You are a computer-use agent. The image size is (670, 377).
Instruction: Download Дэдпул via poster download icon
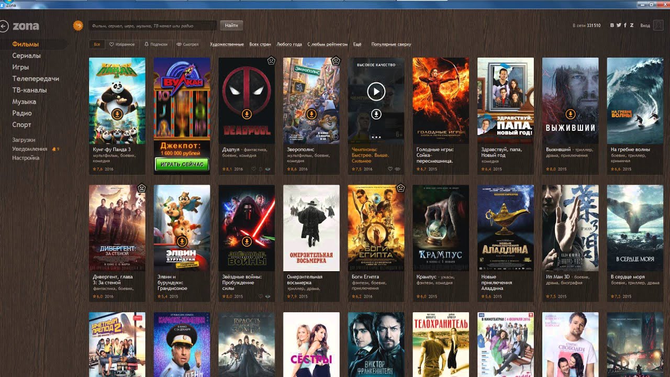pos(247,114)
